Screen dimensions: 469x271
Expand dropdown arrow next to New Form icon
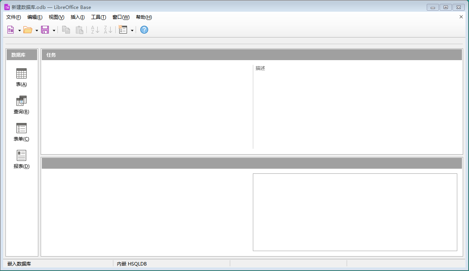[132, 30]
